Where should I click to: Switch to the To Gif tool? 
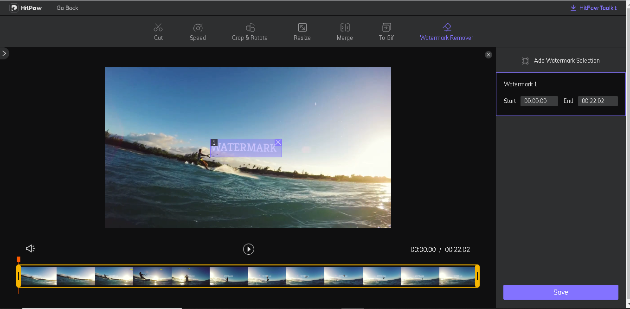(386, 28)
